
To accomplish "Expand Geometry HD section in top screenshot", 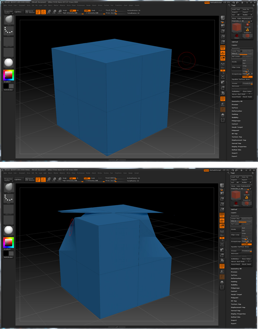I will pos(237,101).
